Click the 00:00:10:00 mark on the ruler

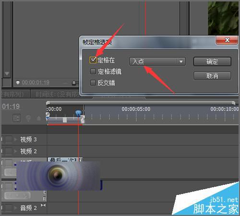[x=224, y=109]
